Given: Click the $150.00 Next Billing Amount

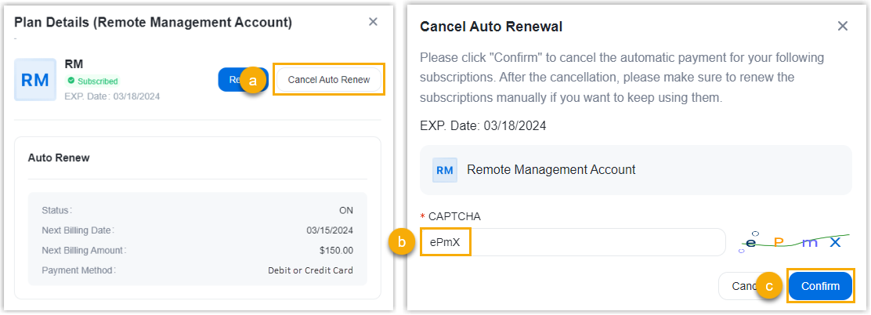Looking at the screenshot, I should click(x=336, y=251).
